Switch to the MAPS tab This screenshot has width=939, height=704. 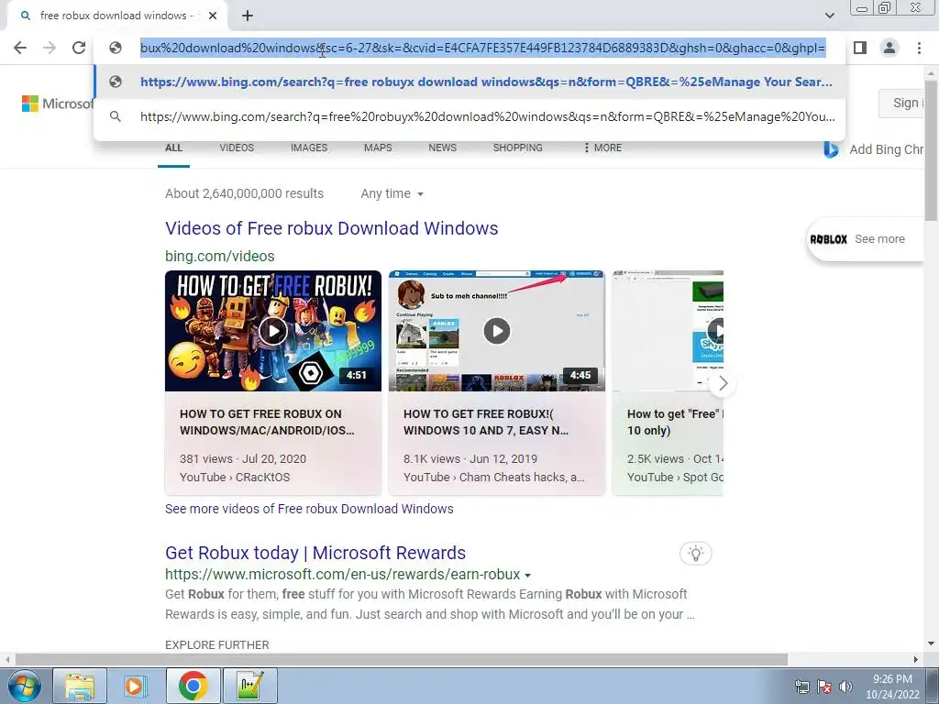[x=378, y=148]
